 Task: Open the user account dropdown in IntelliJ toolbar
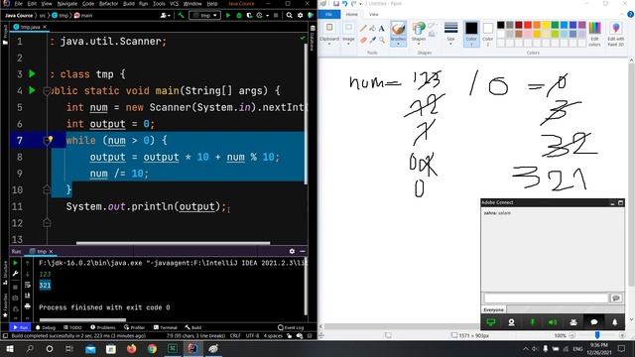[x=166, y=16]
